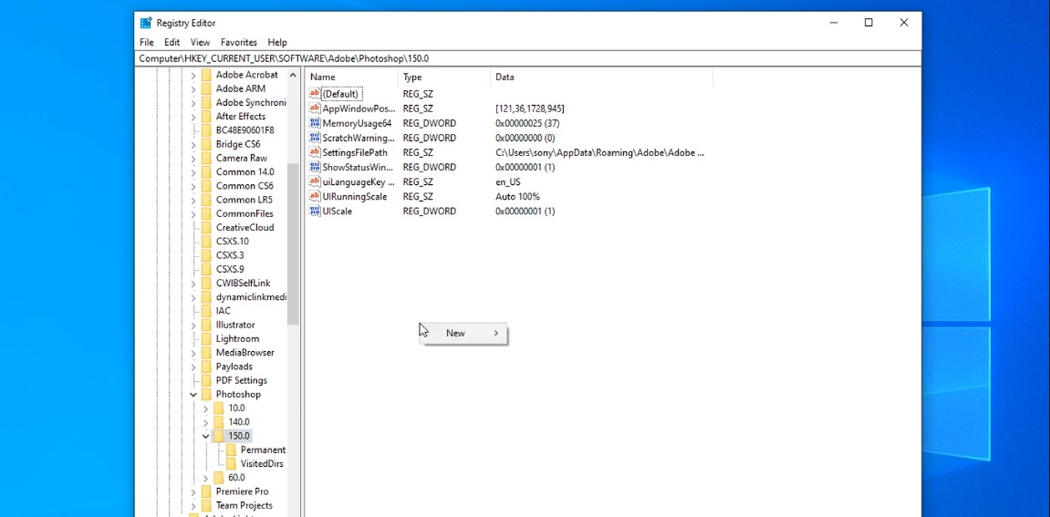Open the Edit menu
The image size is (1050, 517).
pos(172,42)
